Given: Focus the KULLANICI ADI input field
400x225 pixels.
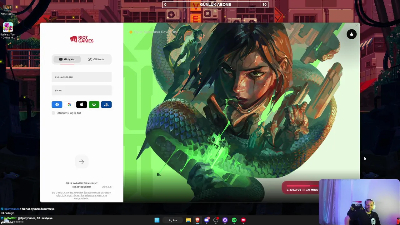Looking at the screenshot, I should (x=82, y=77).
